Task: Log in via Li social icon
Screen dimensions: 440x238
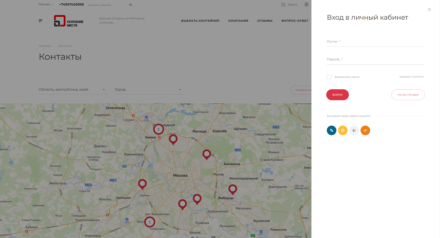Action: click(x=354, y=130)
